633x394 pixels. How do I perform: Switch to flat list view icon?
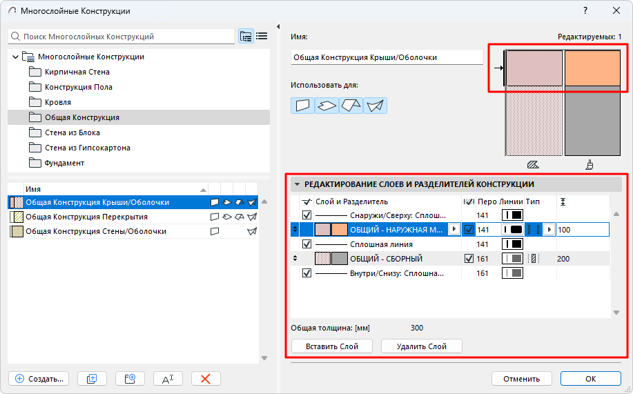coord(262,37)
